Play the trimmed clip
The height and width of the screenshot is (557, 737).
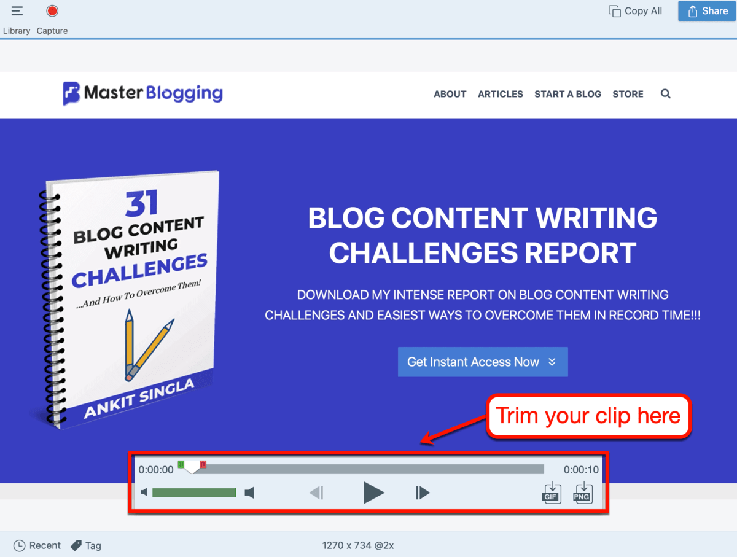(374, 493)
